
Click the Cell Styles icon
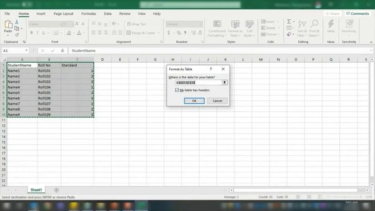coord(250,24)
